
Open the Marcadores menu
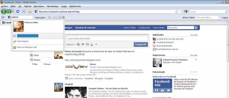[x=39, y=6]
